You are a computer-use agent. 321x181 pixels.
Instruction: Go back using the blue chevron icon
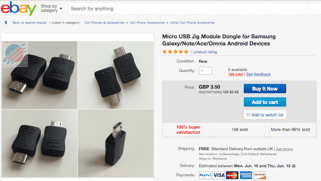click(x=6, y=22)
